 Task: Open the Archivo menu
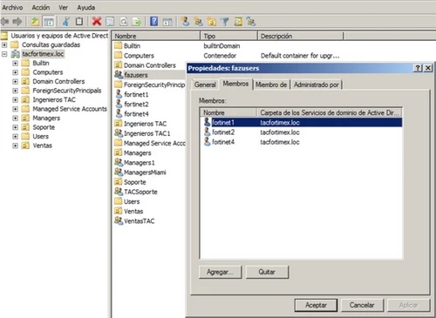click(x=12, y=8)
